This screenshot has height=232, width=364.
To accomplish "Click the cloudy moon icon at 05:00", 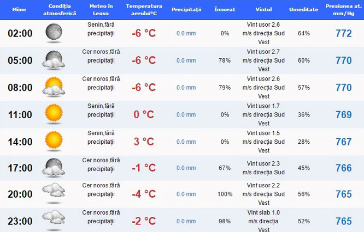I will [x=54, y=60].
